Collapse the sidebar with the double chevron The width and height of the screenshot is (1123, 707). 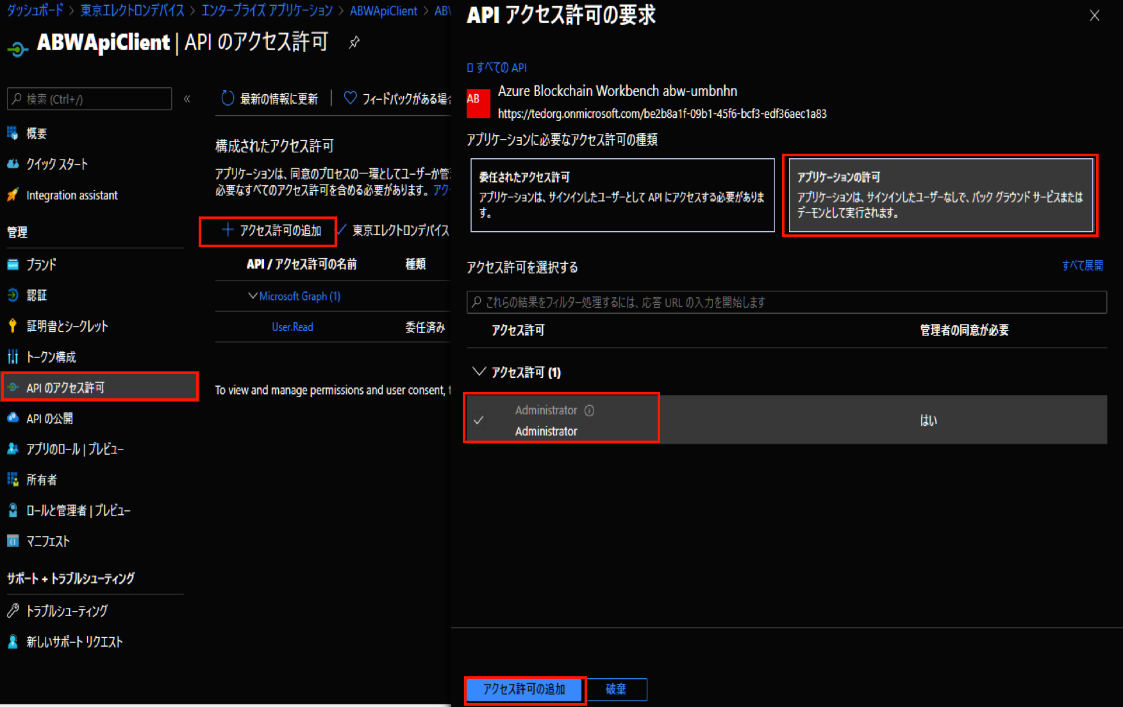point(187,99)
